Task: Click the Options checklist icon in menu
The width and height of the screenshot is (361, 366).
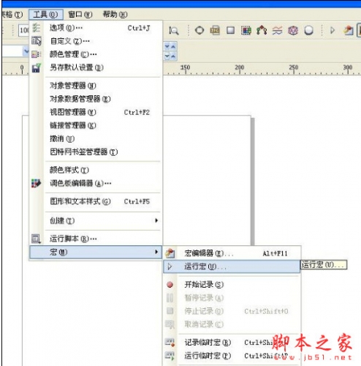Action: point(37,28)
